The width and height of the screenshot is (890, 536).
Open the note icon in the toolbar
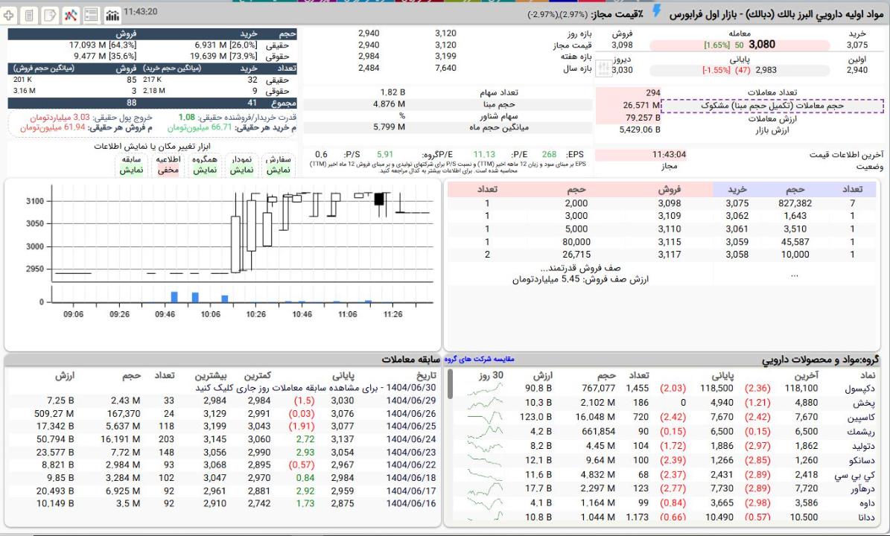[50, 15]
